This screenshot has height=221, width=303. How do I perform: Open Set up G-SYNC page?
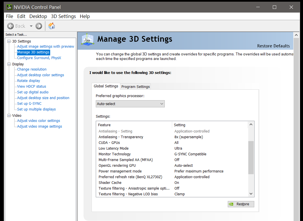29,104
